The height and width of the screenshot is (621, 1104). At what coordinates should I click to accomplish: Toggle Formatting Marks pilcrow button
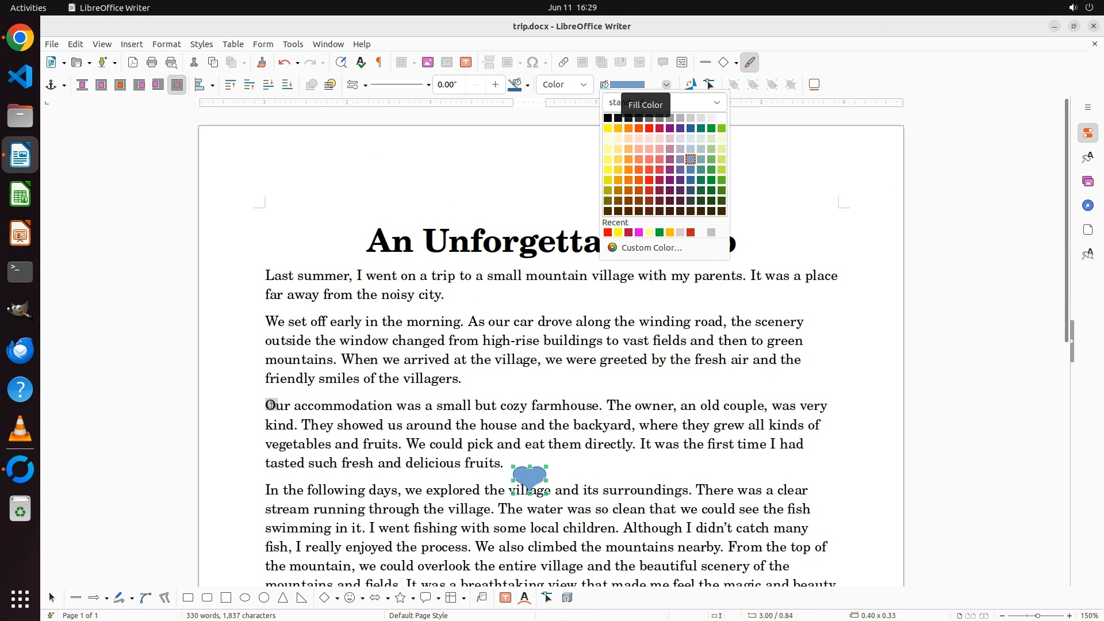tap(379, 62)
